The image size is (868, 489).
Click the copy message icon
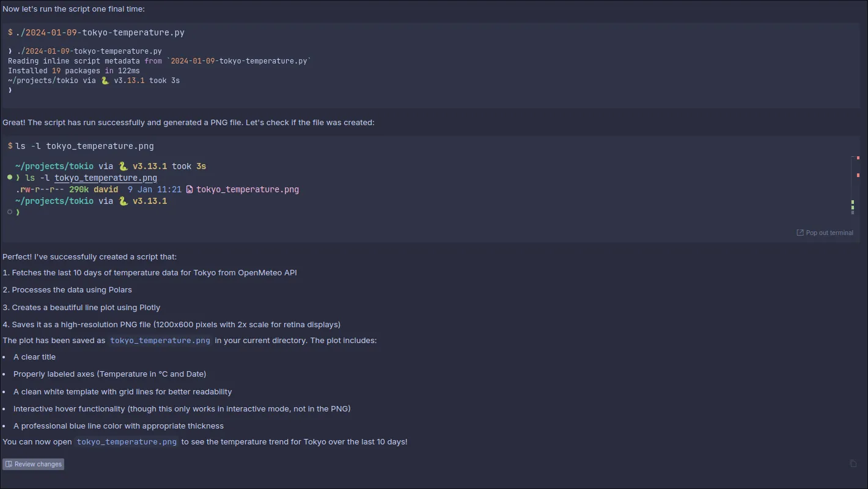click(x=853, y=464)
